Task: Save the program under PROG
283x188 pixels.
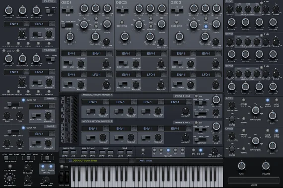Action: click(129, 152)
